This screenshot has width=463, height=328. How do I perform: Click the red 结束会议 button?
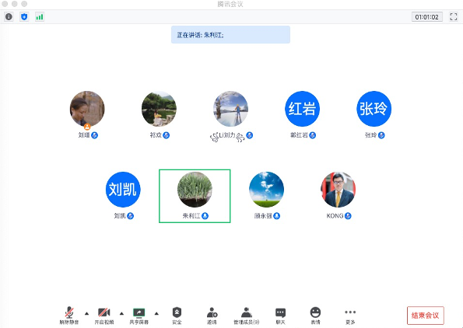coord(425,316)
